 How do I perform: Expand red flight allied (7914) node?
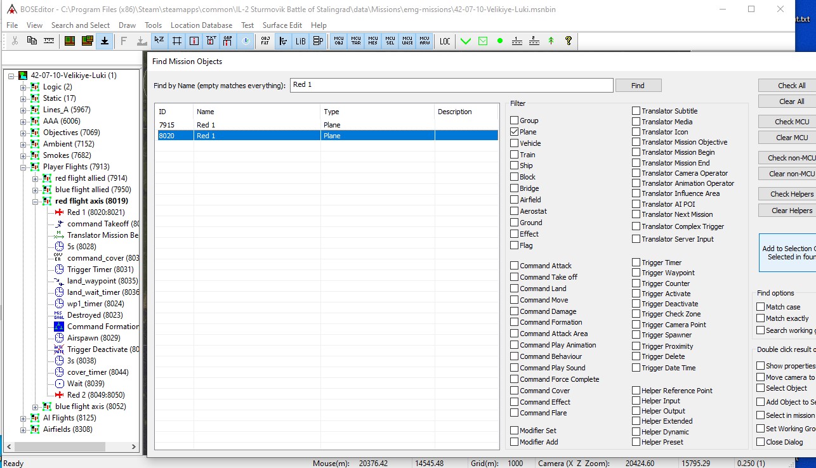pos(36,178)
